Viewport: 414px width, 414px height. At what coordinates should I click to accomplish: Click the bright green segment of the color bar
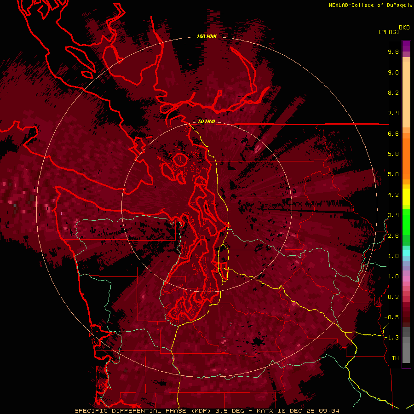coord(406,222)
